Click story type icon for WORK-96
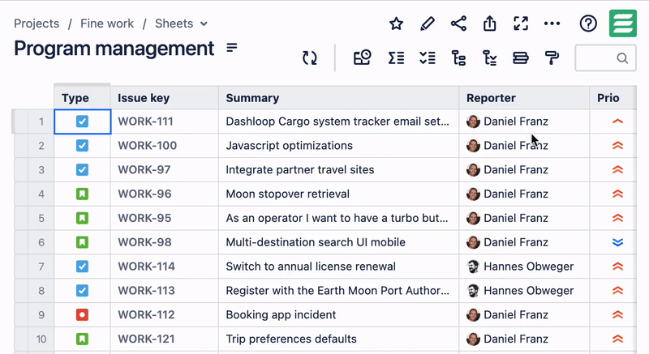 pos(82,194)
